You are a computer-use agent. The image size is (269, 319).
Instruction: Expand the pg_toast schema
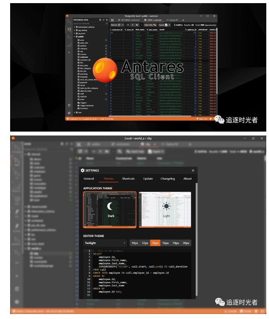[x=74, y=33]
